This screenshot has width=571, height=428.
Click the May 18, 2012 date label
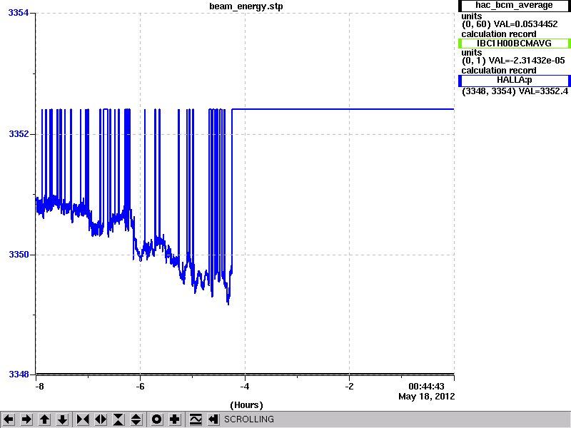tap(426, 397)
